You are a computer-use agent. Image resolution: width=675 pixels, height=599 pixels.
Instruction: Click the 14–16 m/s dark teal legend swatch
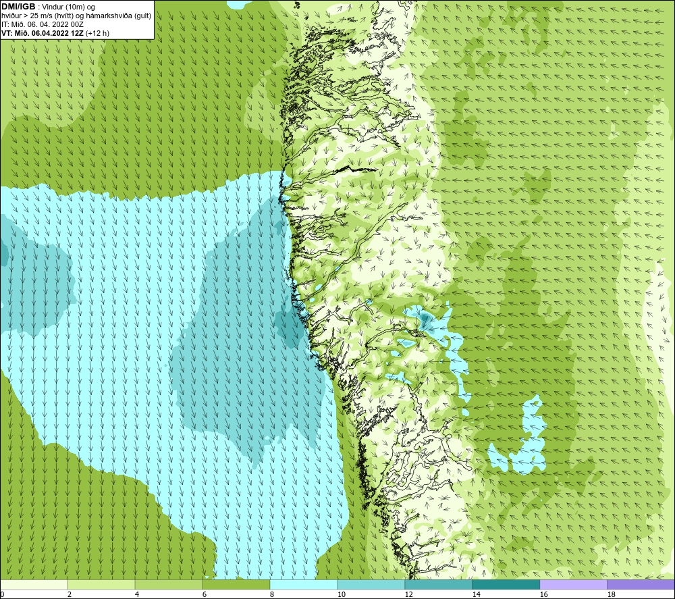tap(506, 584)
